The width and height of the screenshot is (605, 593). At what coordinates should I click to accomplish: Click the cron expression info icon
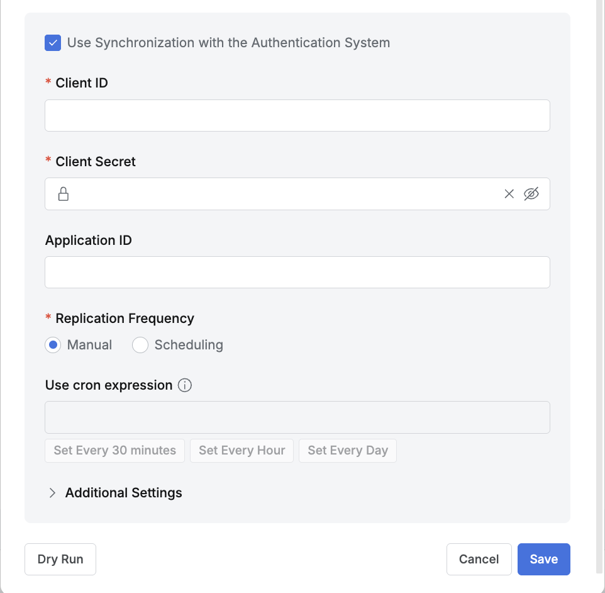185,385
